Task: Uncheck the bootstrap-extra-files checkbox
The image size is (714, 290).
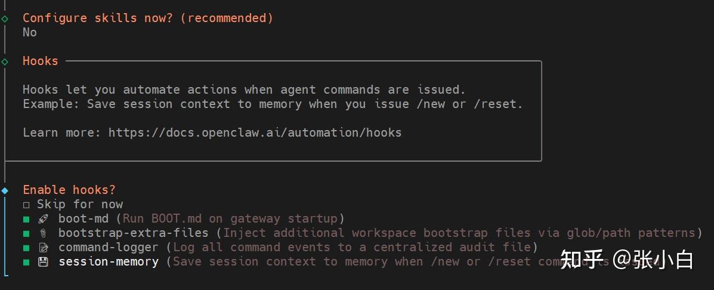Action: 26,233
